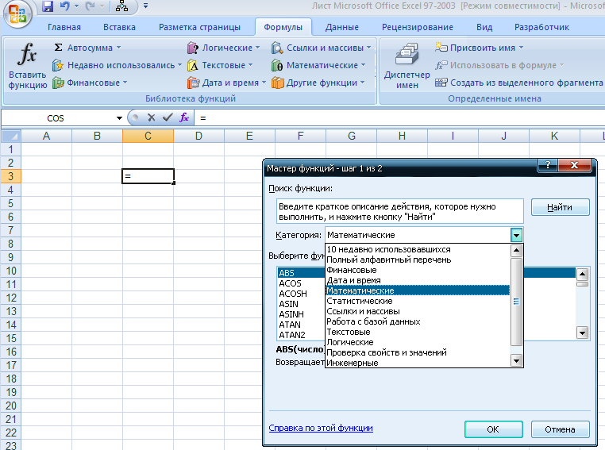This screenshot has height=450, width=605.
Task: Click the category list scroll-down arrow
Action: pyautogui.click(x=516, y=361)
